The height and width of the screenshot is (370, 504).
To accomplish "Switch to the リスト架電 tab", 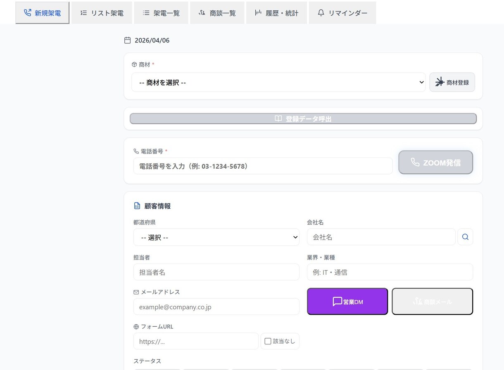I will [102, 13].
